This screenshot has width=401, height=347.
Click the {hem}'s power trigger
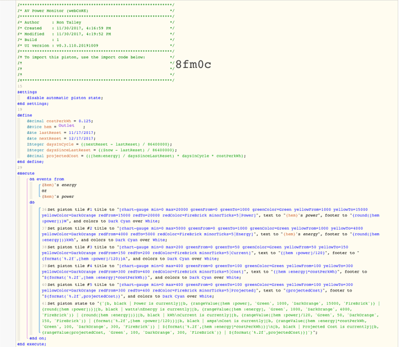click(57, 196)
